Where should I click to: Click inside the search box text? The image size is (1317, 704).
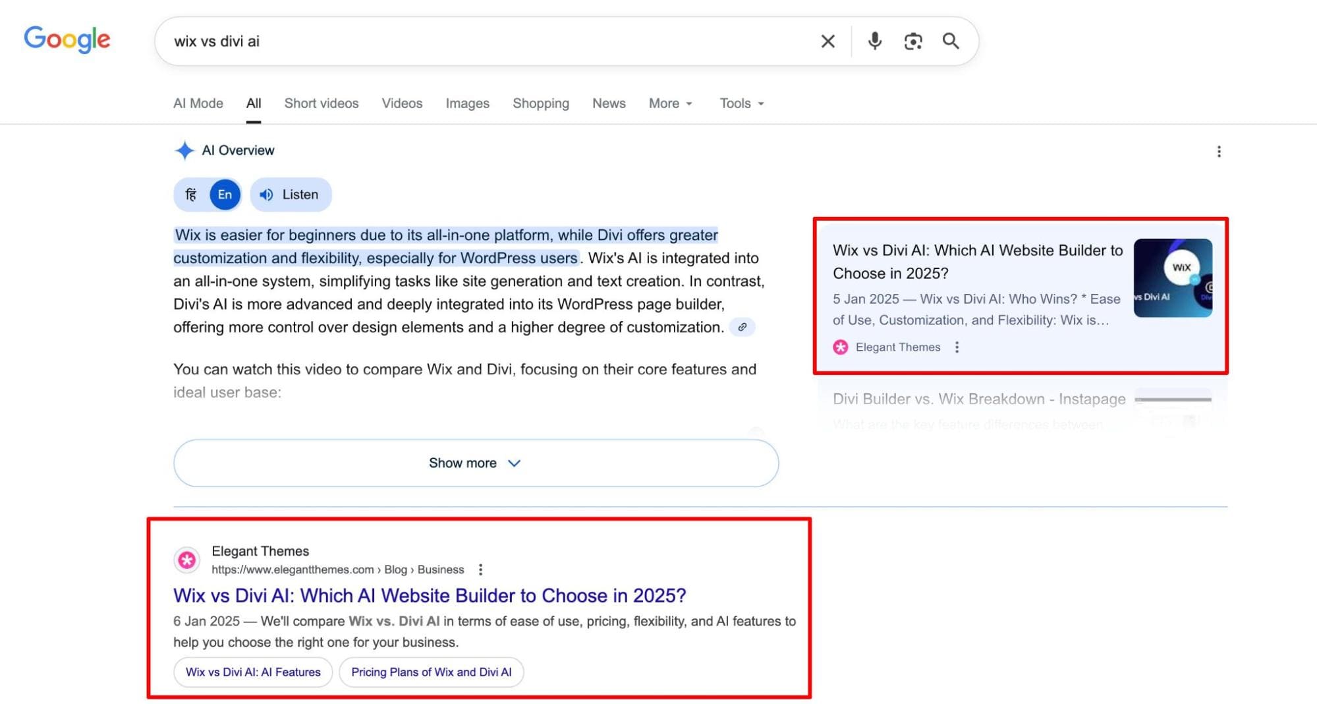[x=217, y=41]
